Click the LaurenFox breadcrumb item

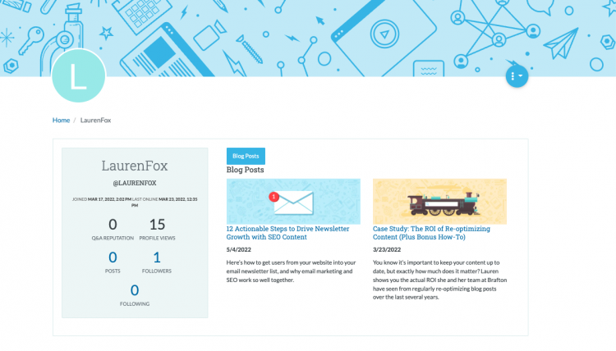(x=95, y=120)
